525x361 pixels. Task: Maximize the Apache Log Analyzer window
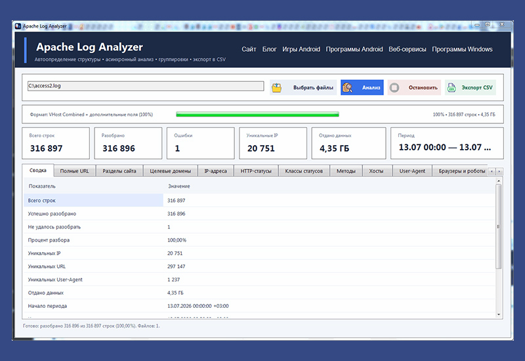click(488, 25)
